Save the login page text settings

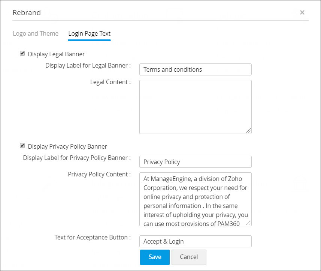coord(155,257)
